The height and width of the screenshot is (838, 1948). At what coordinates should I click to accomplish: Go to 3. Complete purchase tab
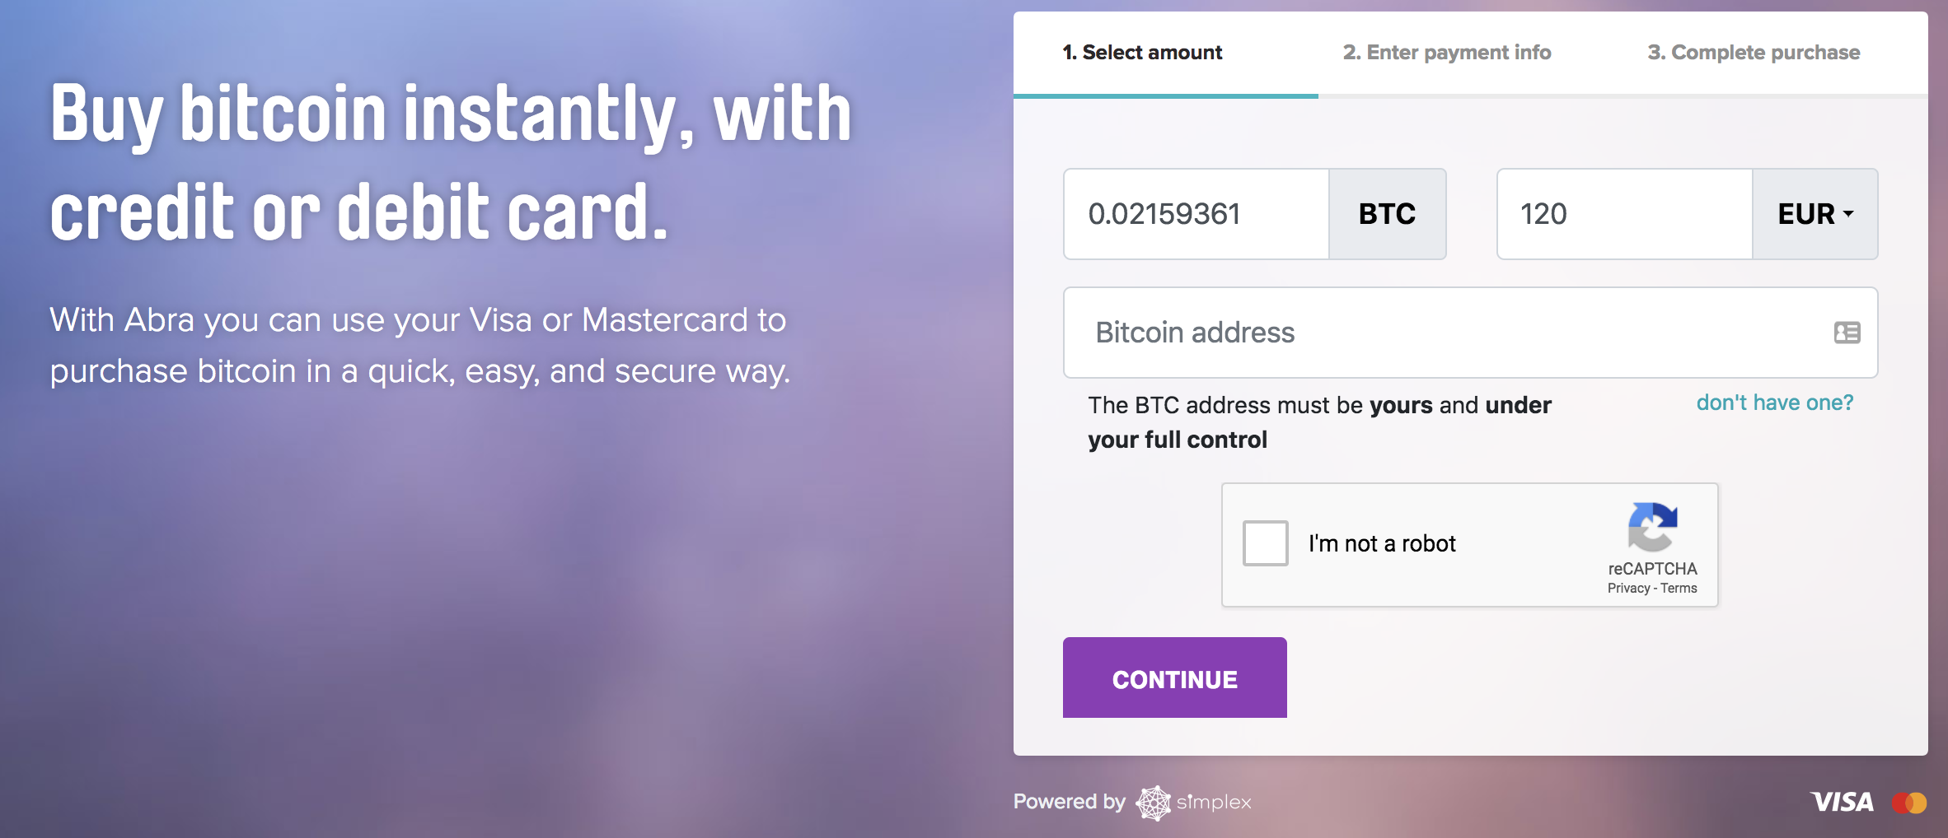click(x=1754, y=53)
